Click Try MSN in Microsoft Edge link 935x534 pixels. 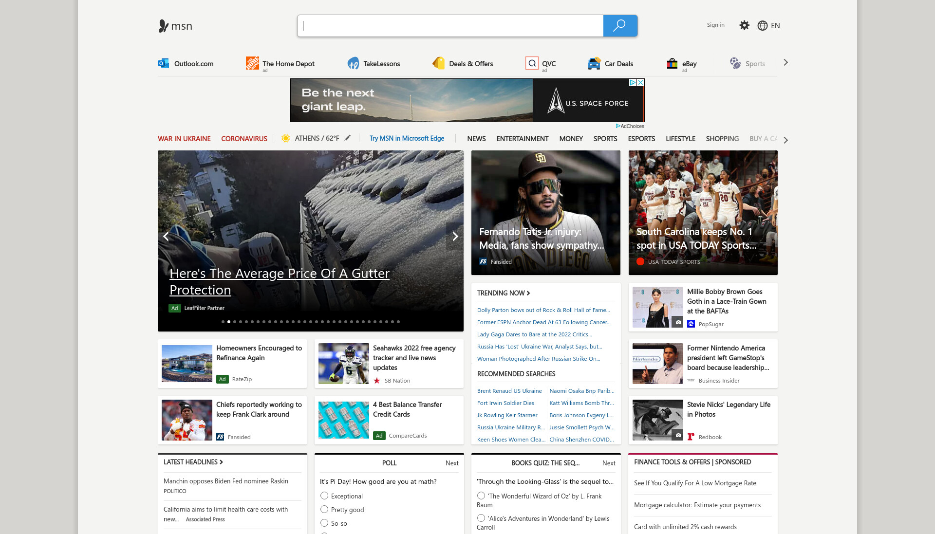point(407,138)
